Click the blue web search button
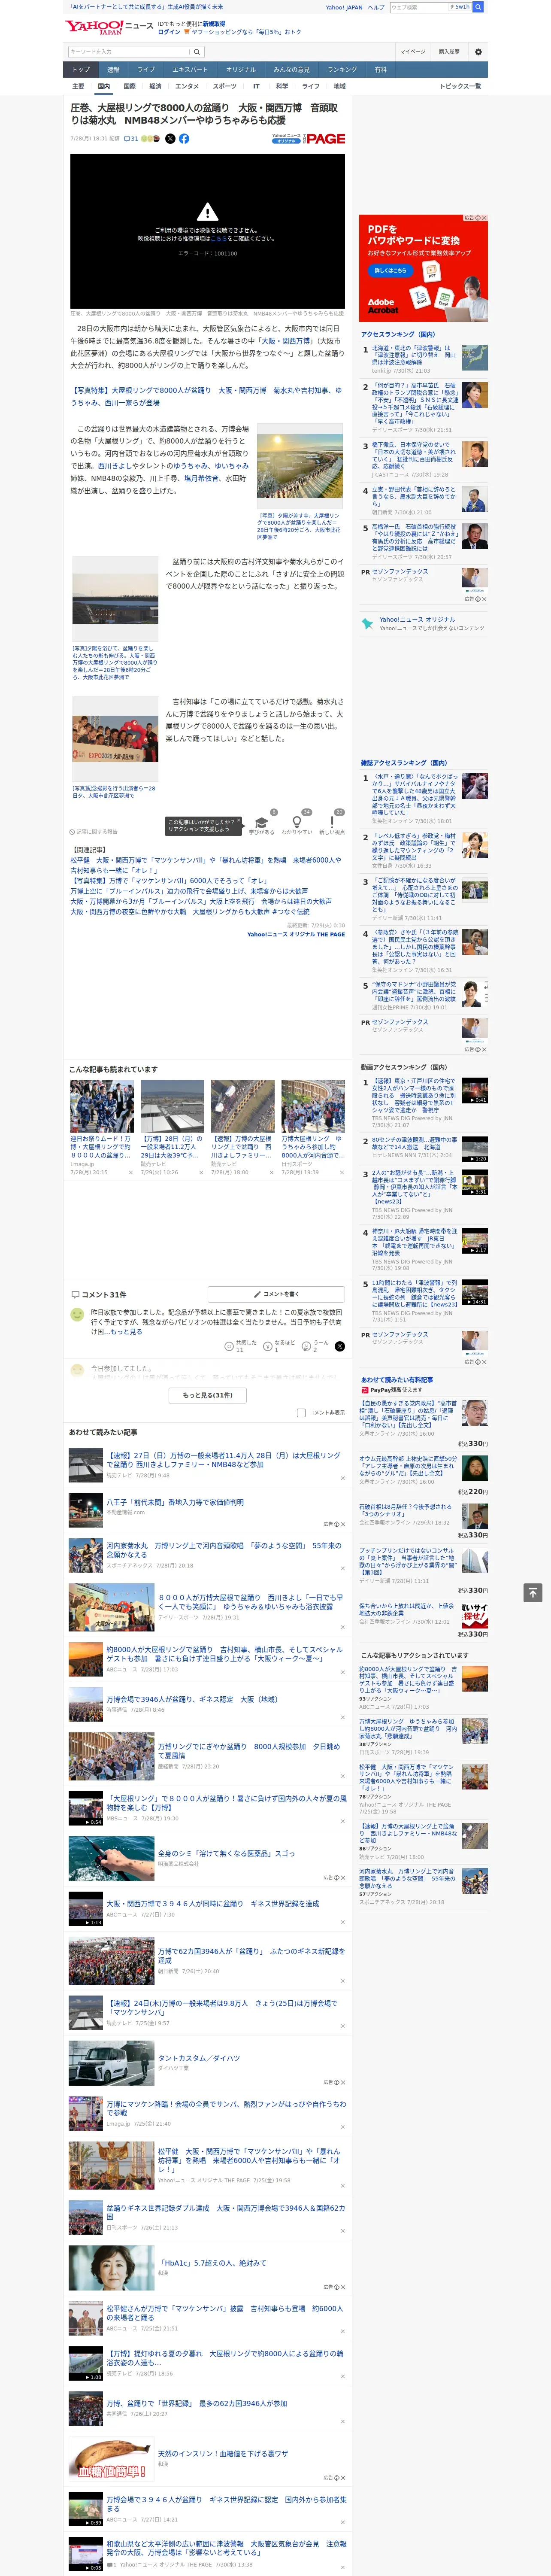Viewport: 551px width, 2576px height. click(478, 7)
